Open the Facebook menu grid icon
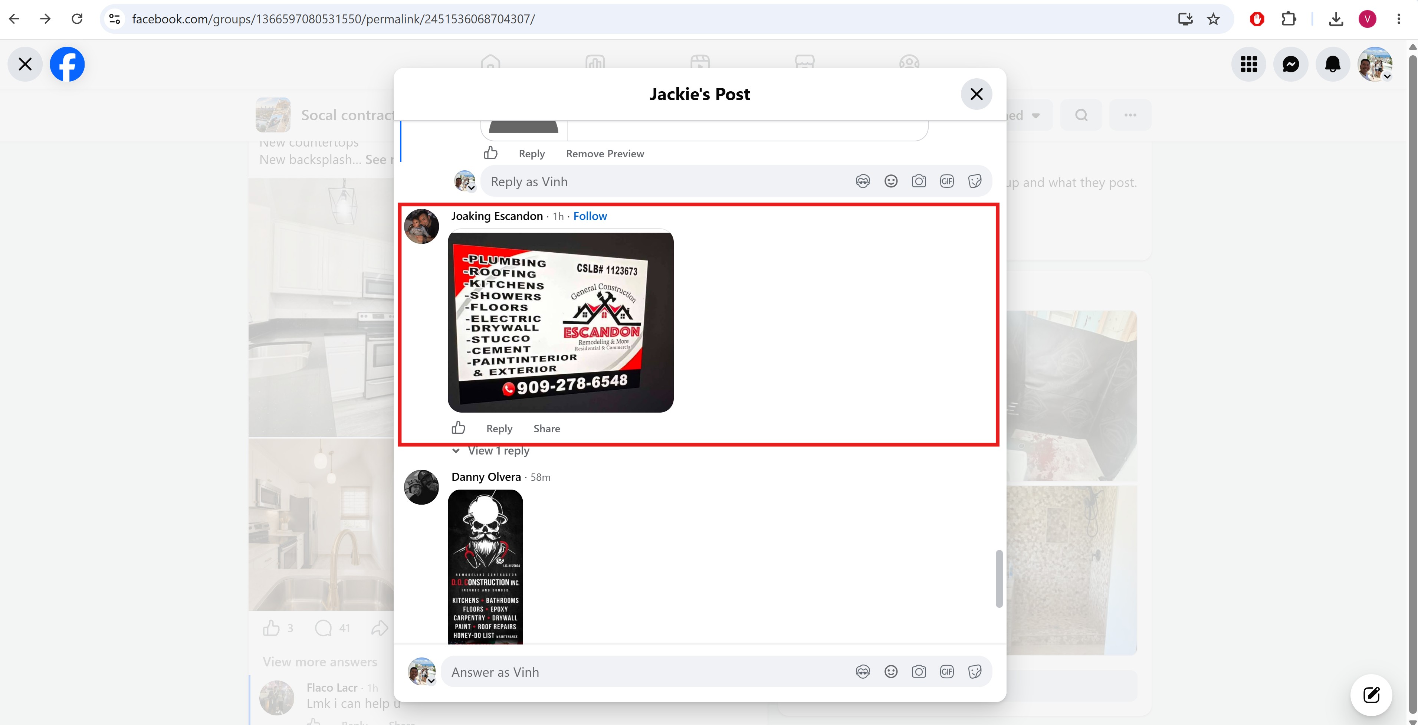1418x725 pixels. 1249,65
